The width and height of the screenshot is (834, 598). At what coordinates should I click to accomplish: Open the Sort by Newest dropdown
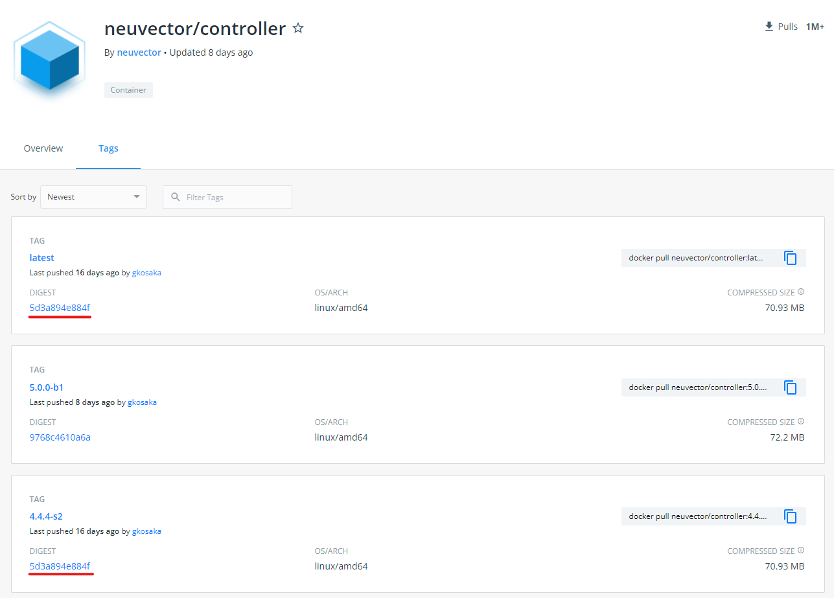coord(93,197)
